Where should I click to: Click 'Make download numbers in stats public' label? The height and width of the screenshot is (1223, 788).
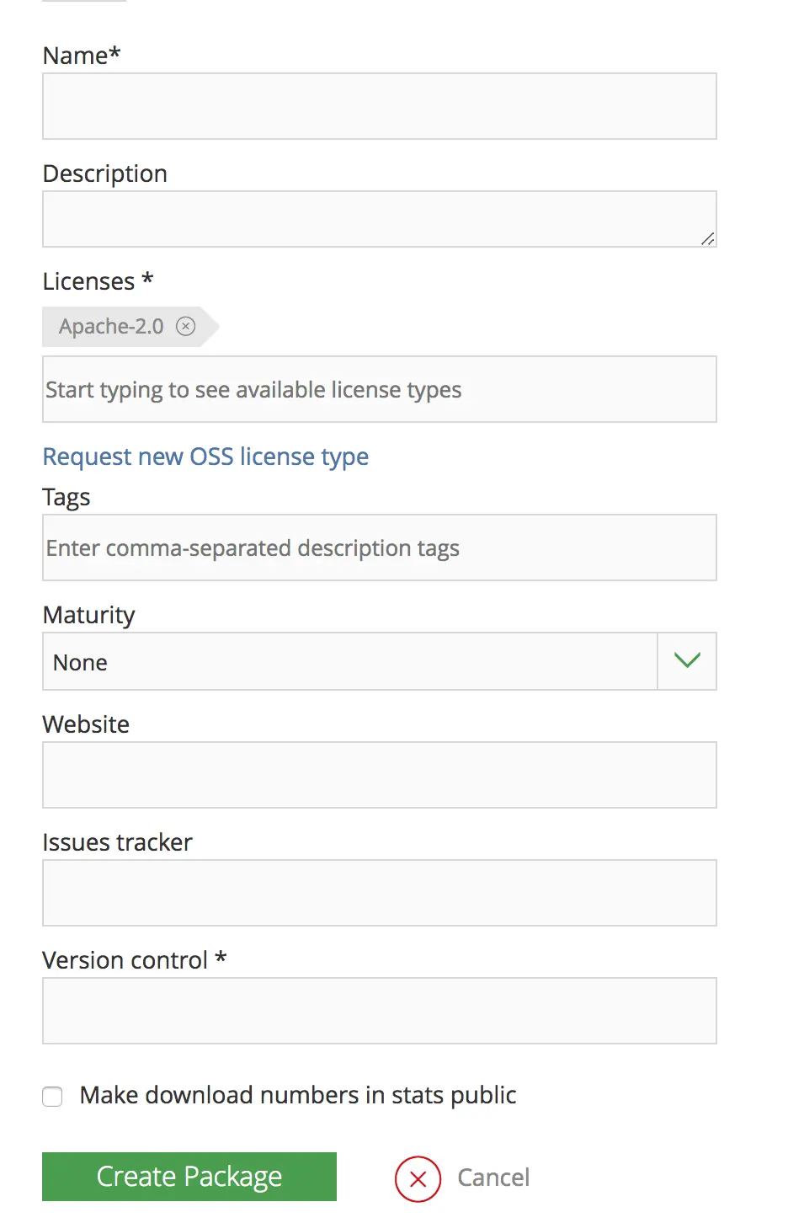[297, 1095]
